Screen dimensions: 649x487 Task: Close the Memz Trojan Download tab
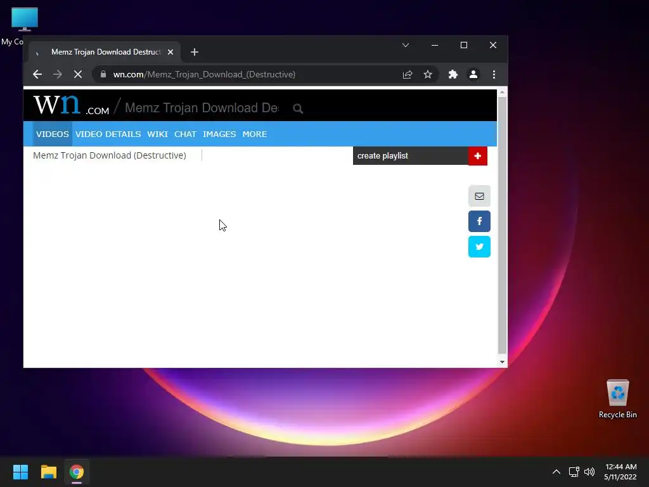pyautogui.click(x=170, y=52)
